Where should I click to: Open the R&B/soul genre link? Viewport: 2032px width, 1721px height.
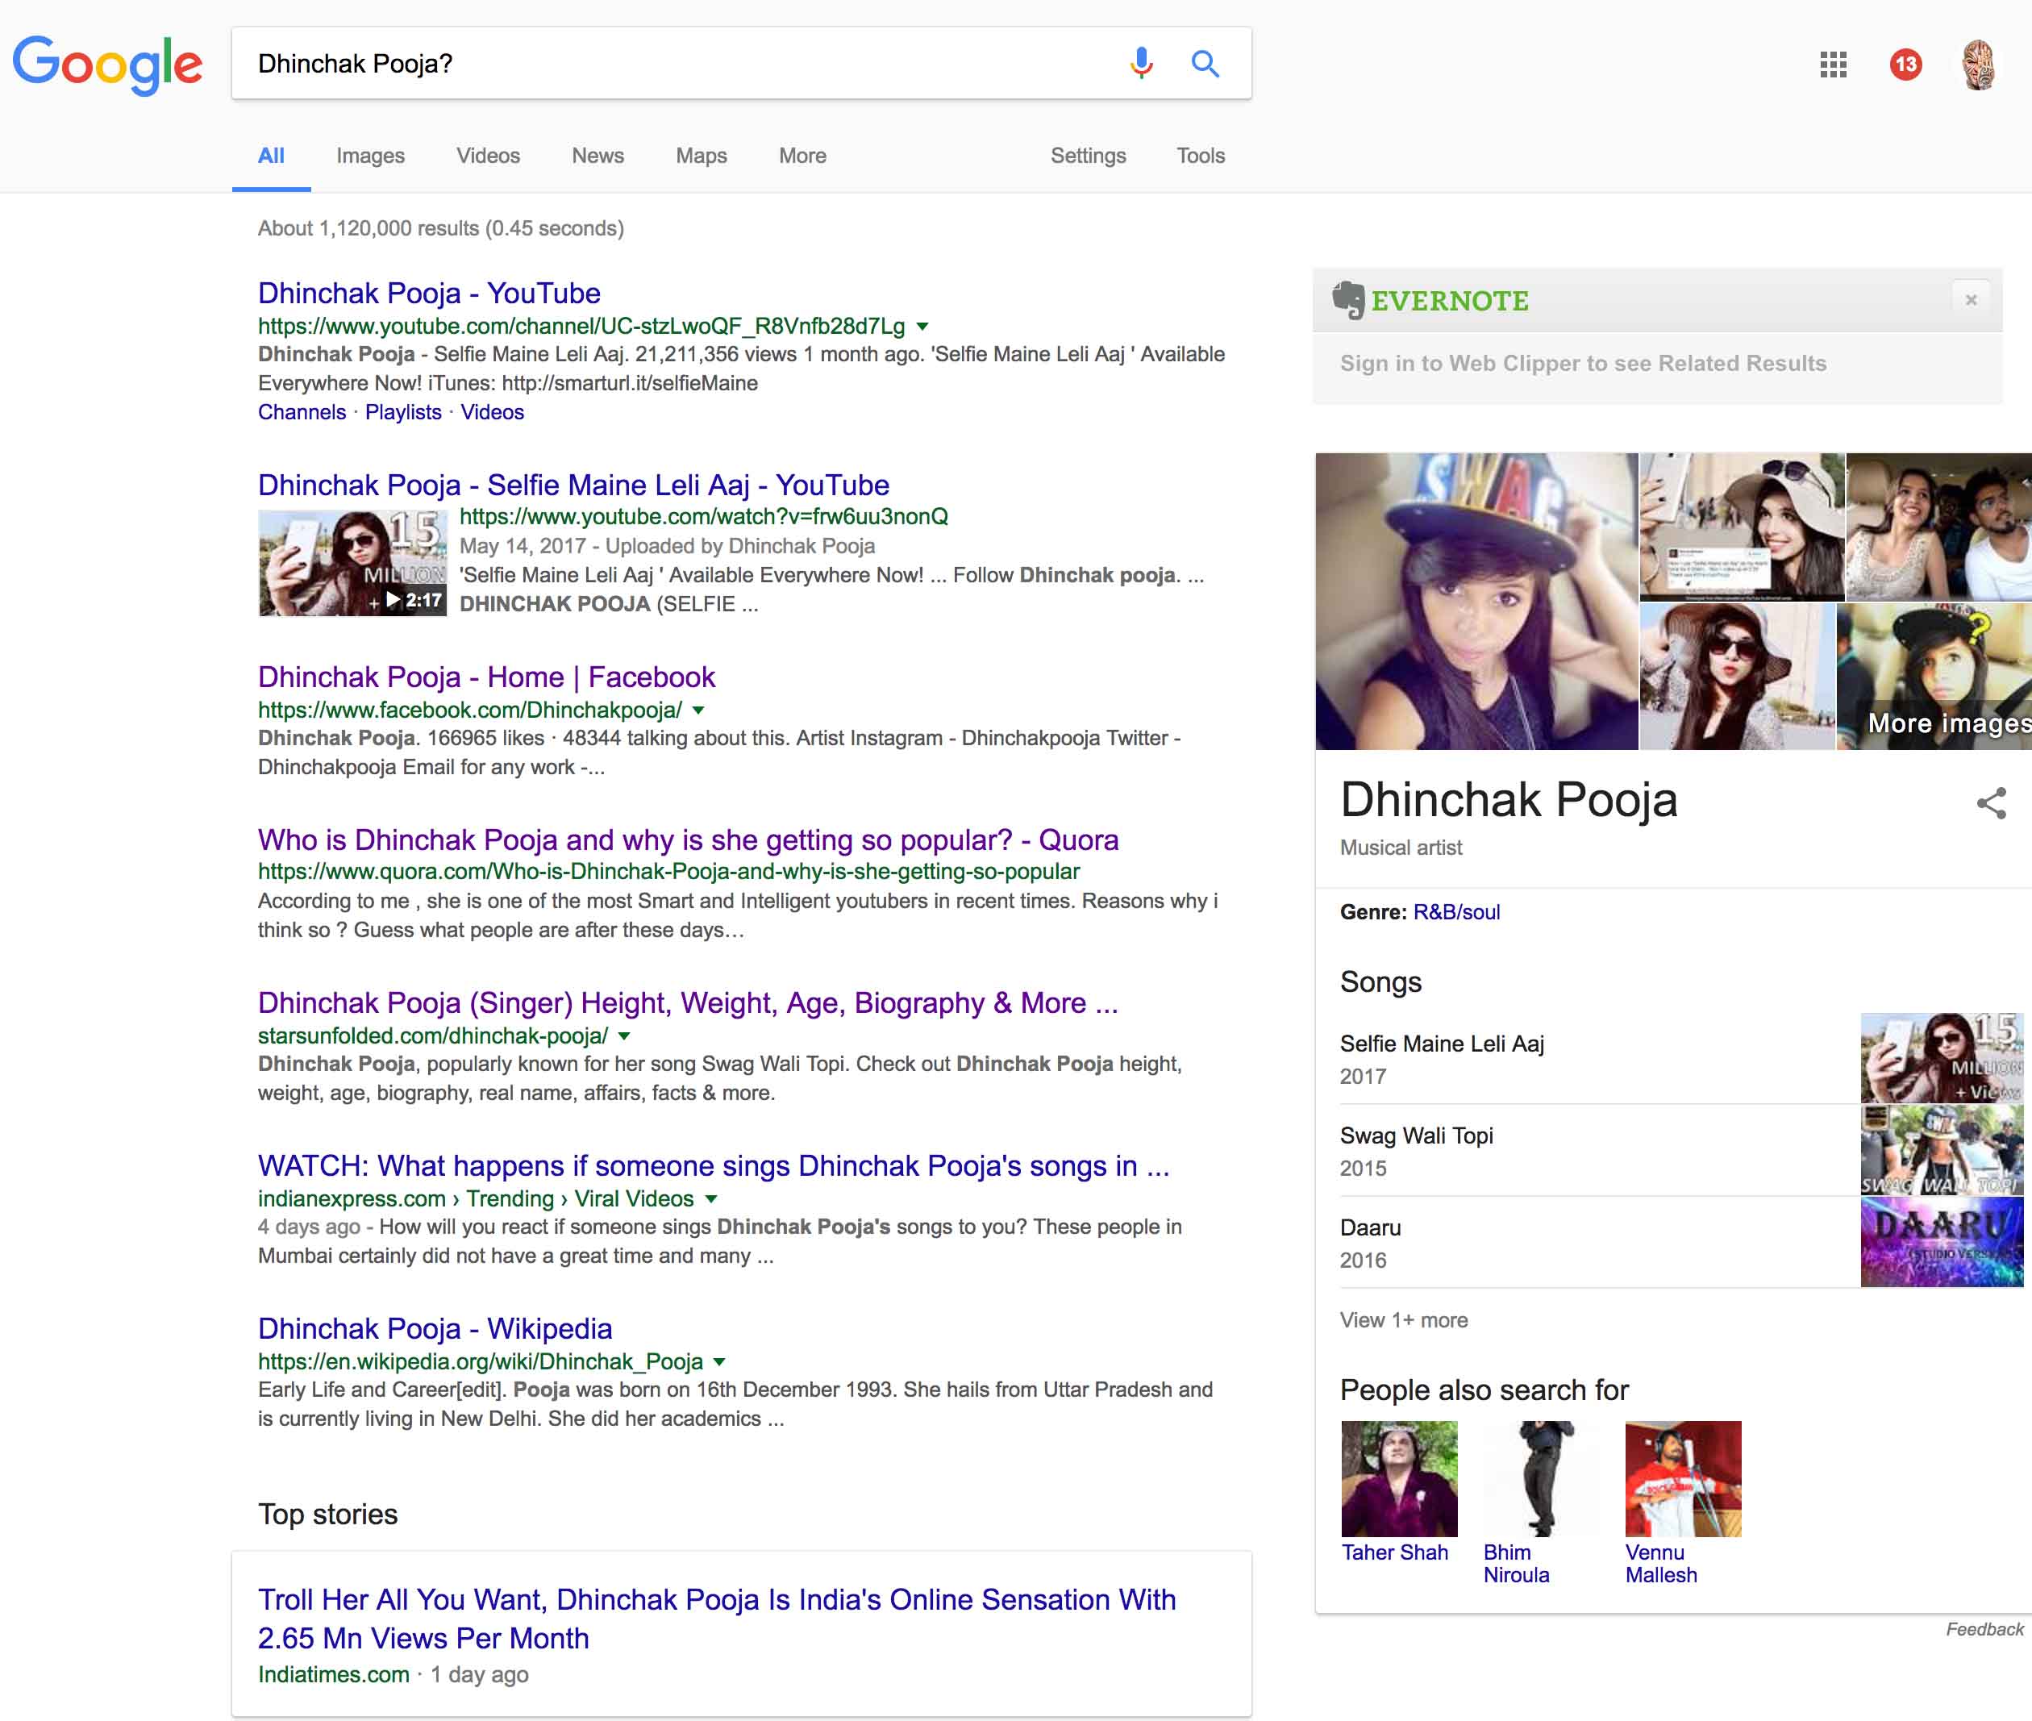click(x=1456, y=913)
